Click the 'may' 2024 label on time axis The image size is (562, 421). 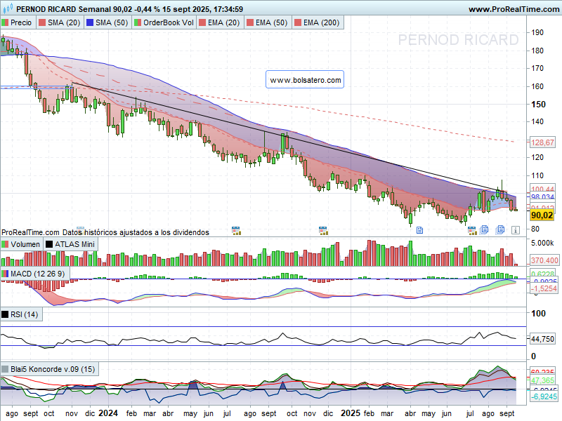[x=190, y=414]
